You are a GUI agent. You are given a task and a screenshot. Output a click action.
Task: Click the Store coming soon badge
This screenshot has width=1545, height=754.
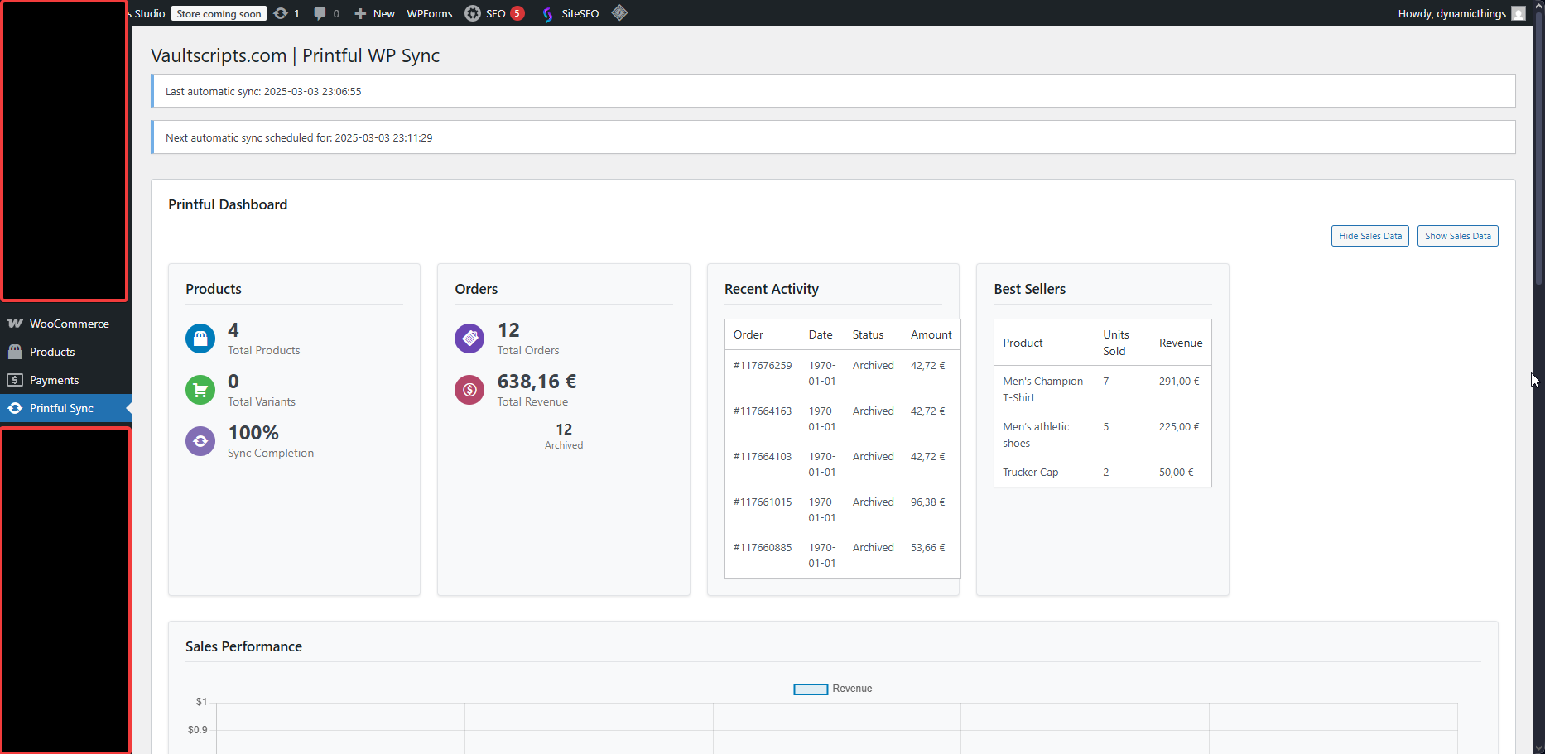coord(219,13)
